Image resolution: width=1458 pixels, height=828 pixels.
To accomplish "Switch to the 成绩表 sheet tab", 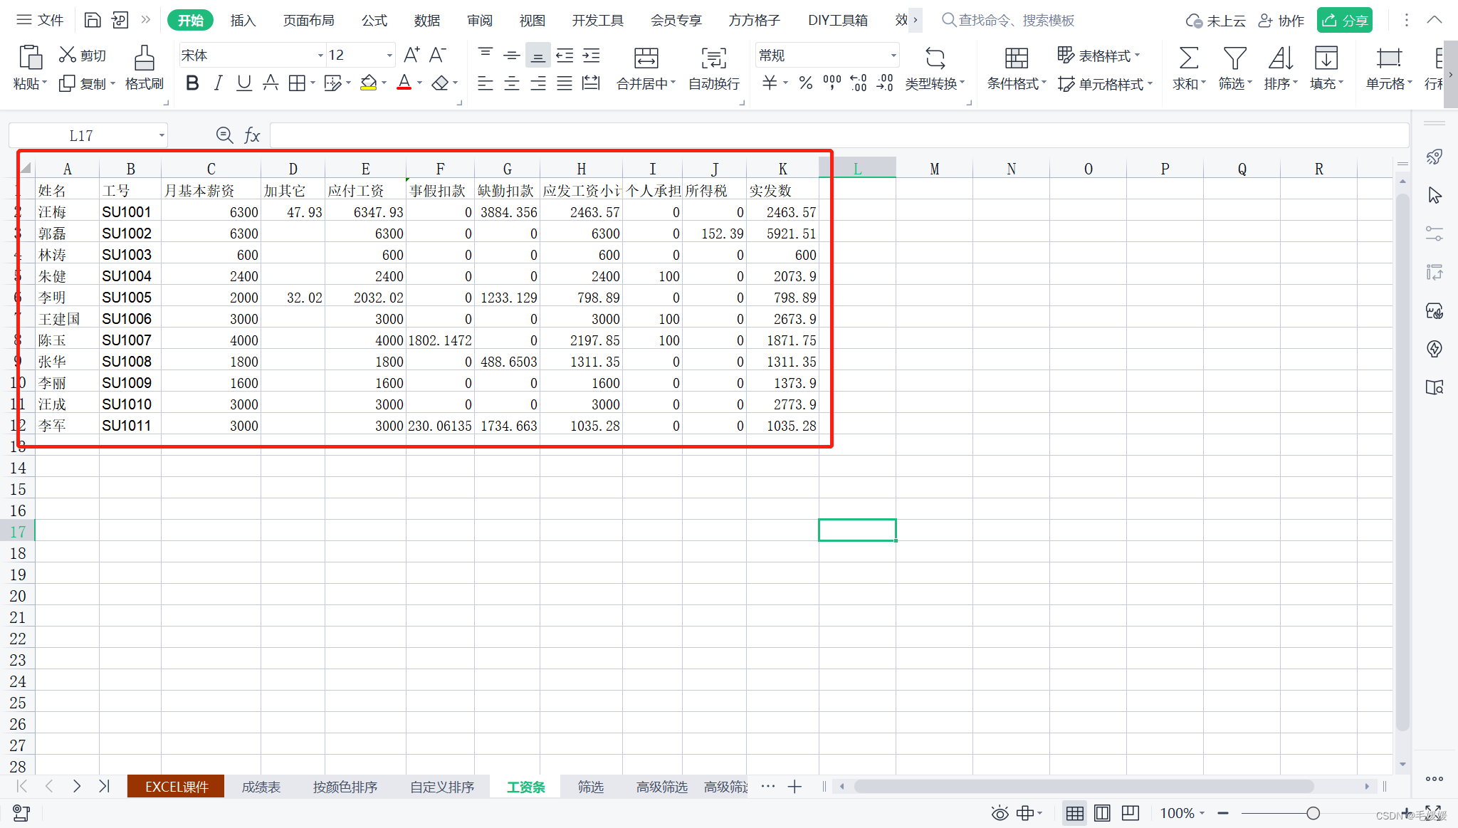I will pyautogui.click(x=261, y=787).
